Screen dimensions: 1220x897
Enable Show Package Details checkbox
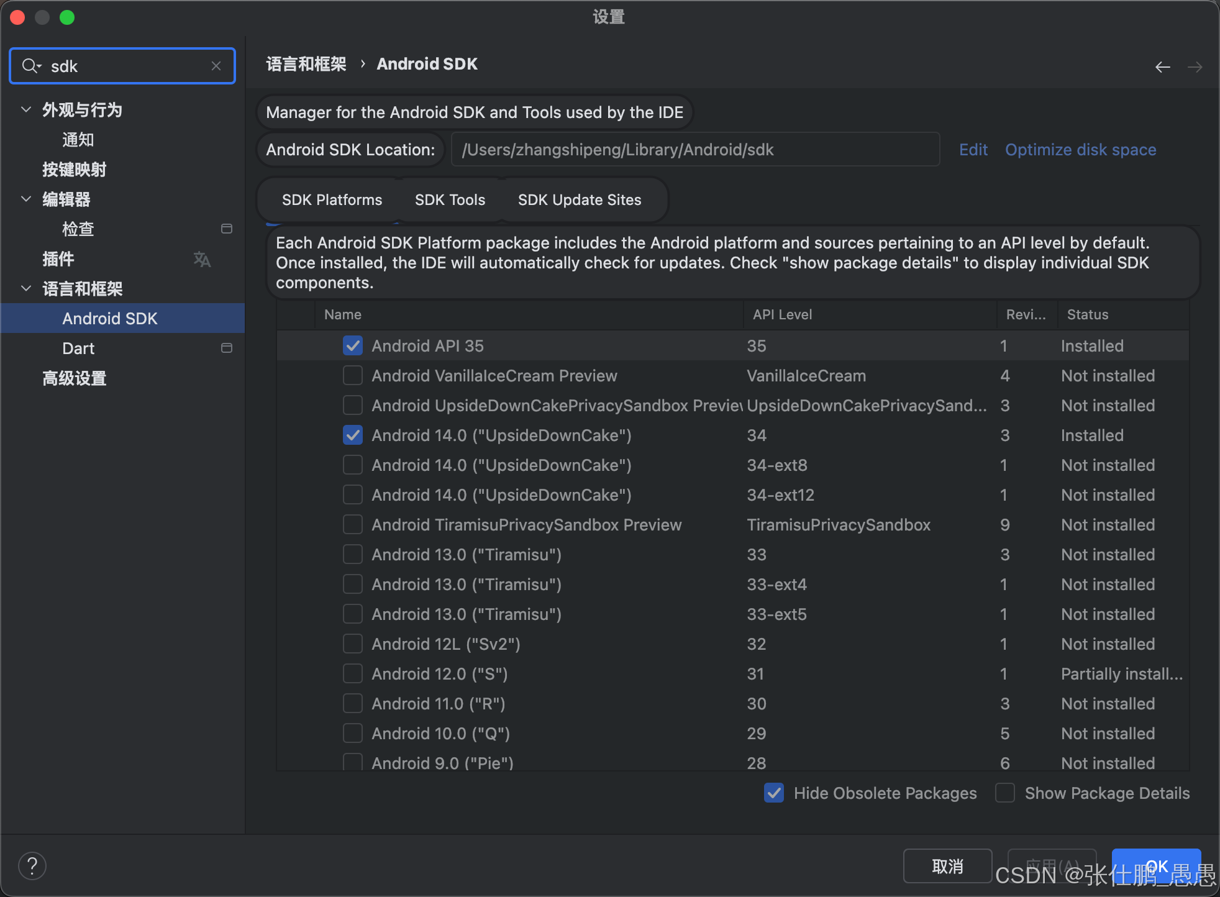pyautogui.click(x=1005, y=793)
